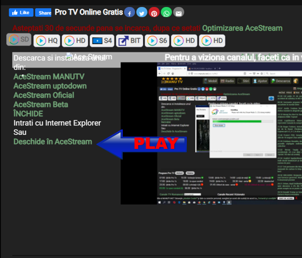Screen dimensions: 302x258
Task: Select the SD stream button
Action: click(x=19, y=40)
